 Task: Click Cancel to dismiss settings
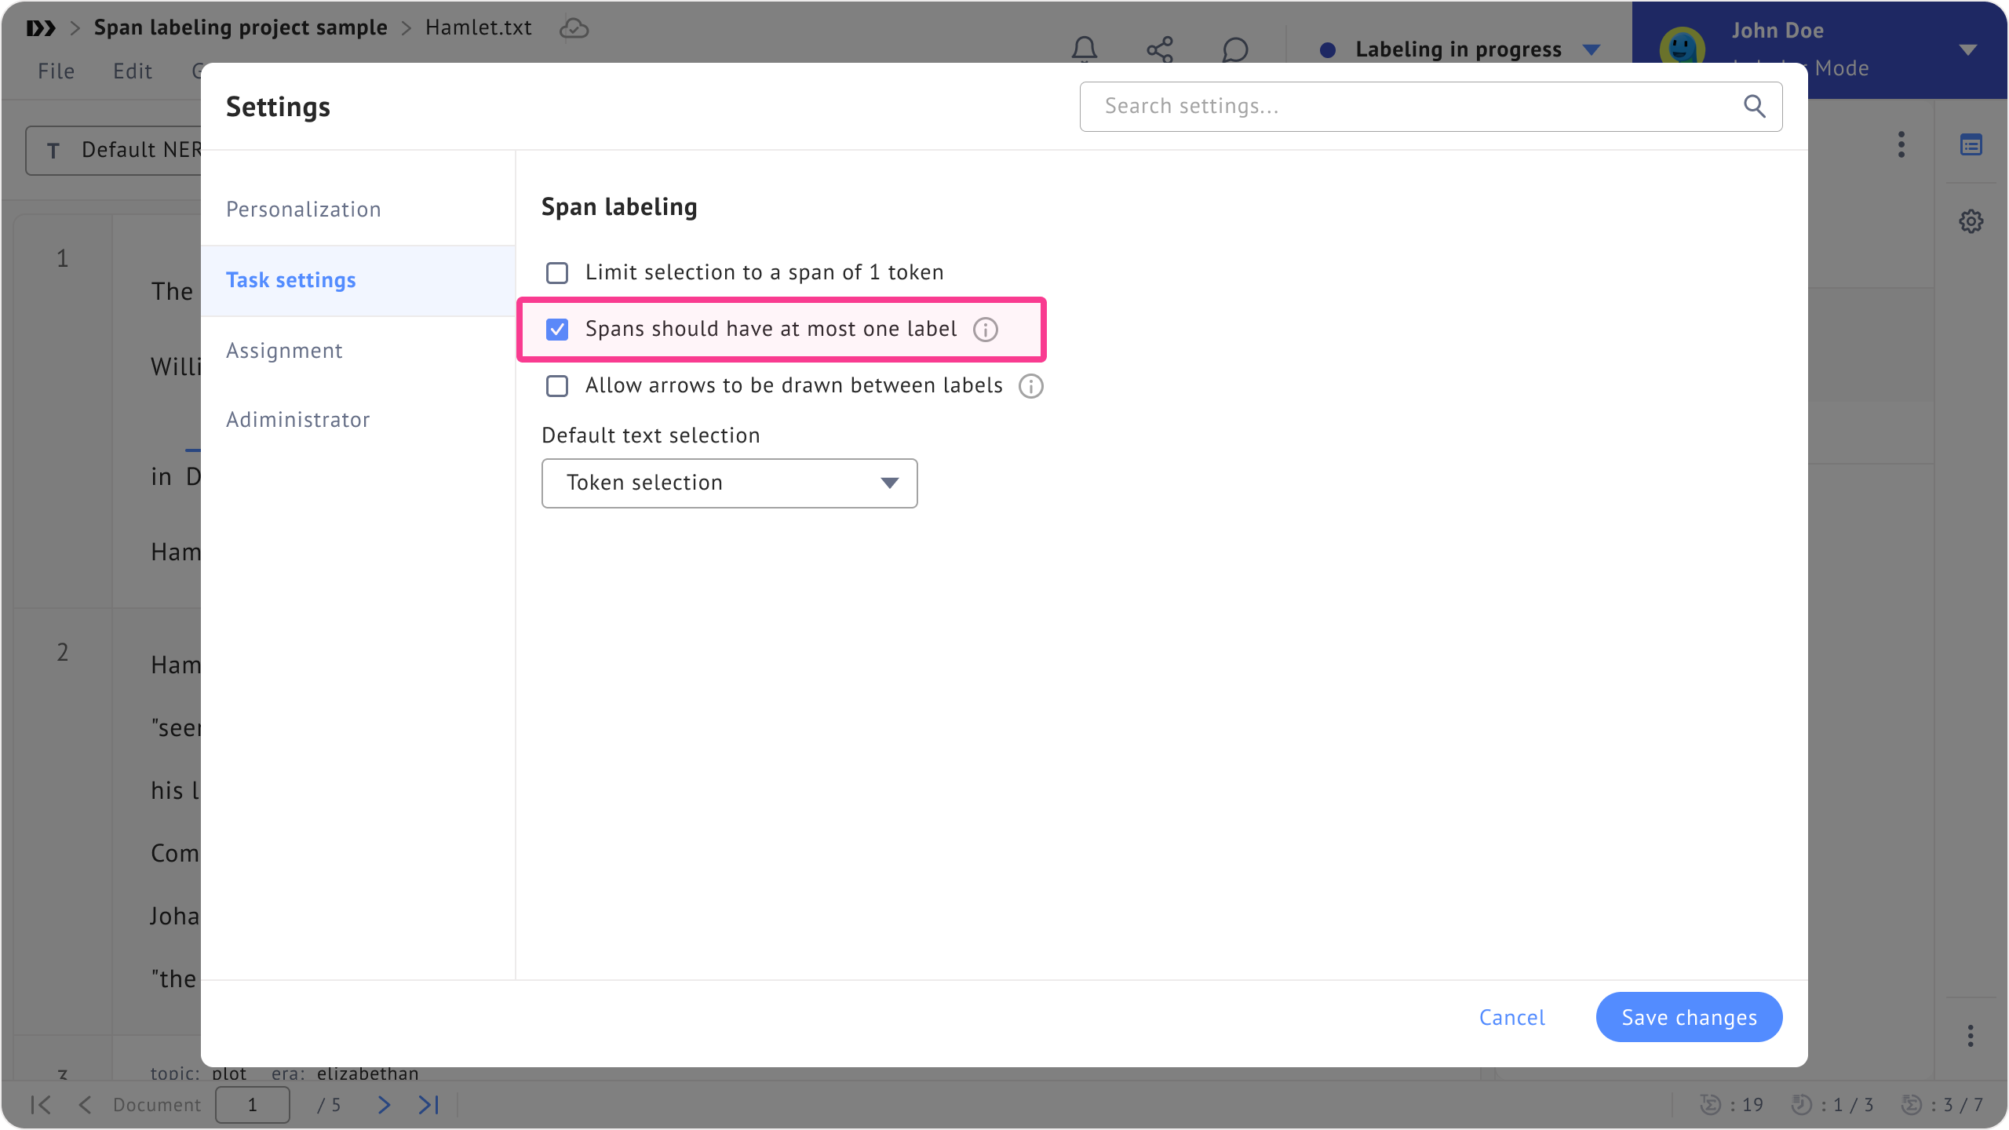tap(1511, 1017)
